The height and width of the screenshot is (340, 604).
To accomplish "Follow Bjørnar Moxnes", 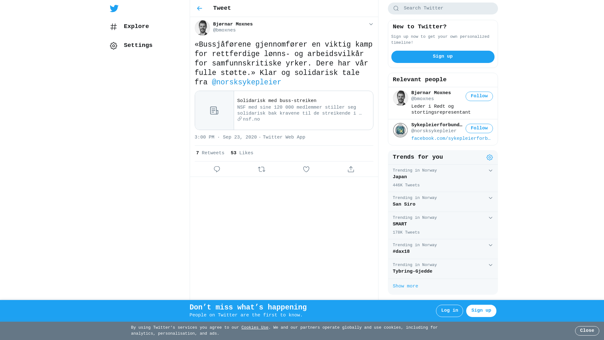I will coord(479,96).
